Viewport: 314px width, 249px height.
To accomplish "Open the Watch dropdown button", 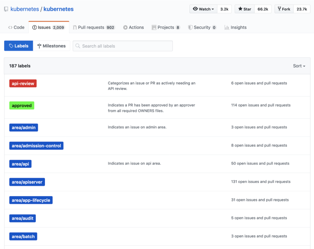I will coord(203,9).
